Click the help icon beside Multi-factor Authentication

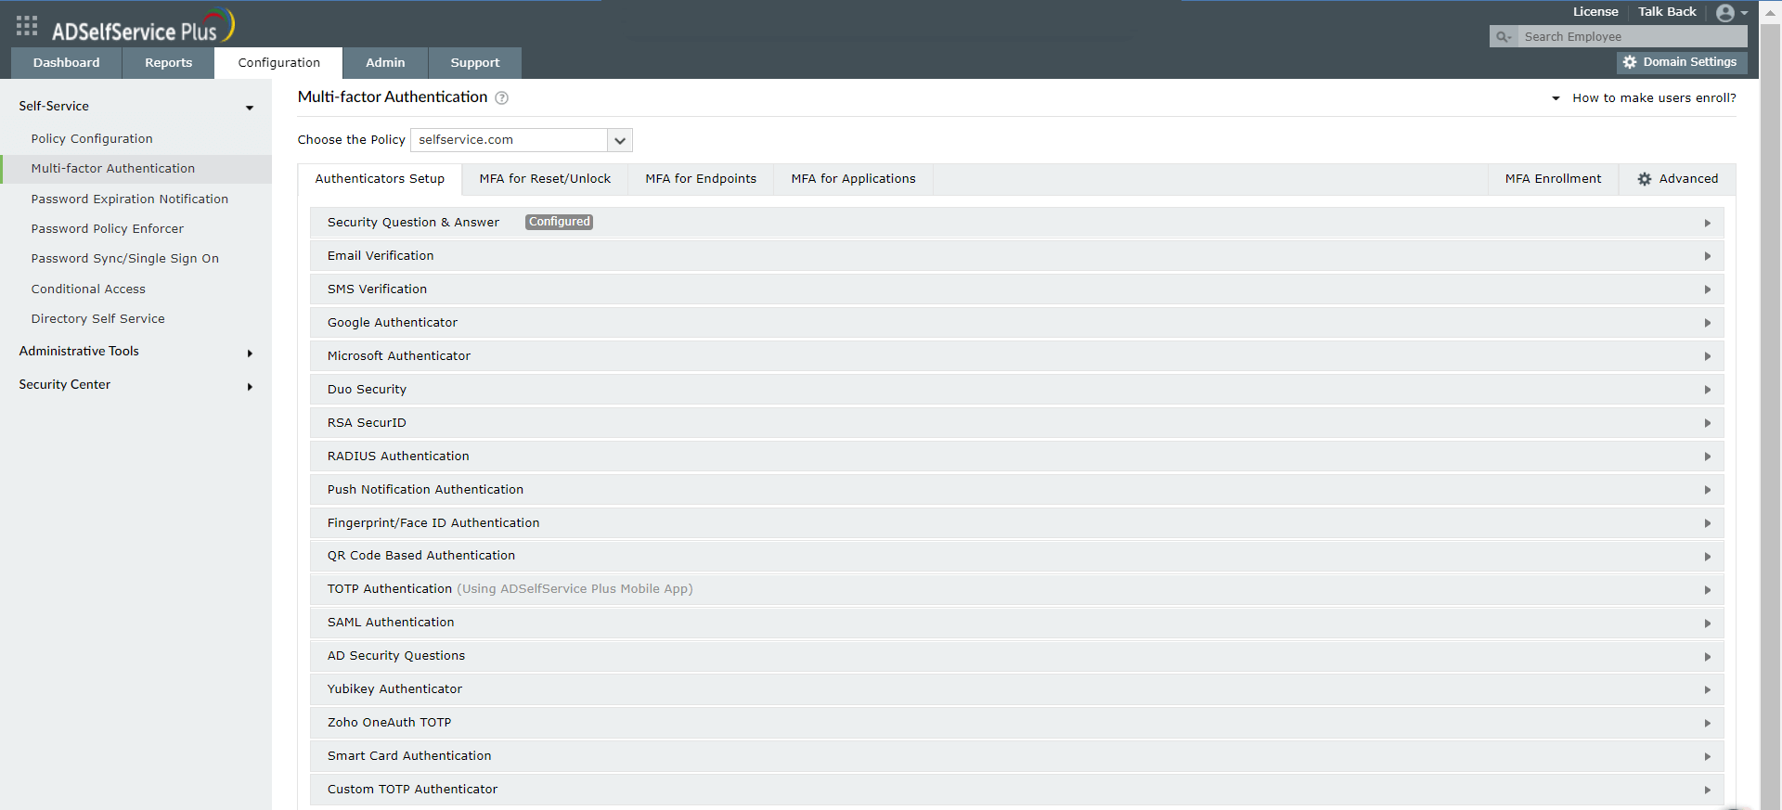tap(502, 97)
